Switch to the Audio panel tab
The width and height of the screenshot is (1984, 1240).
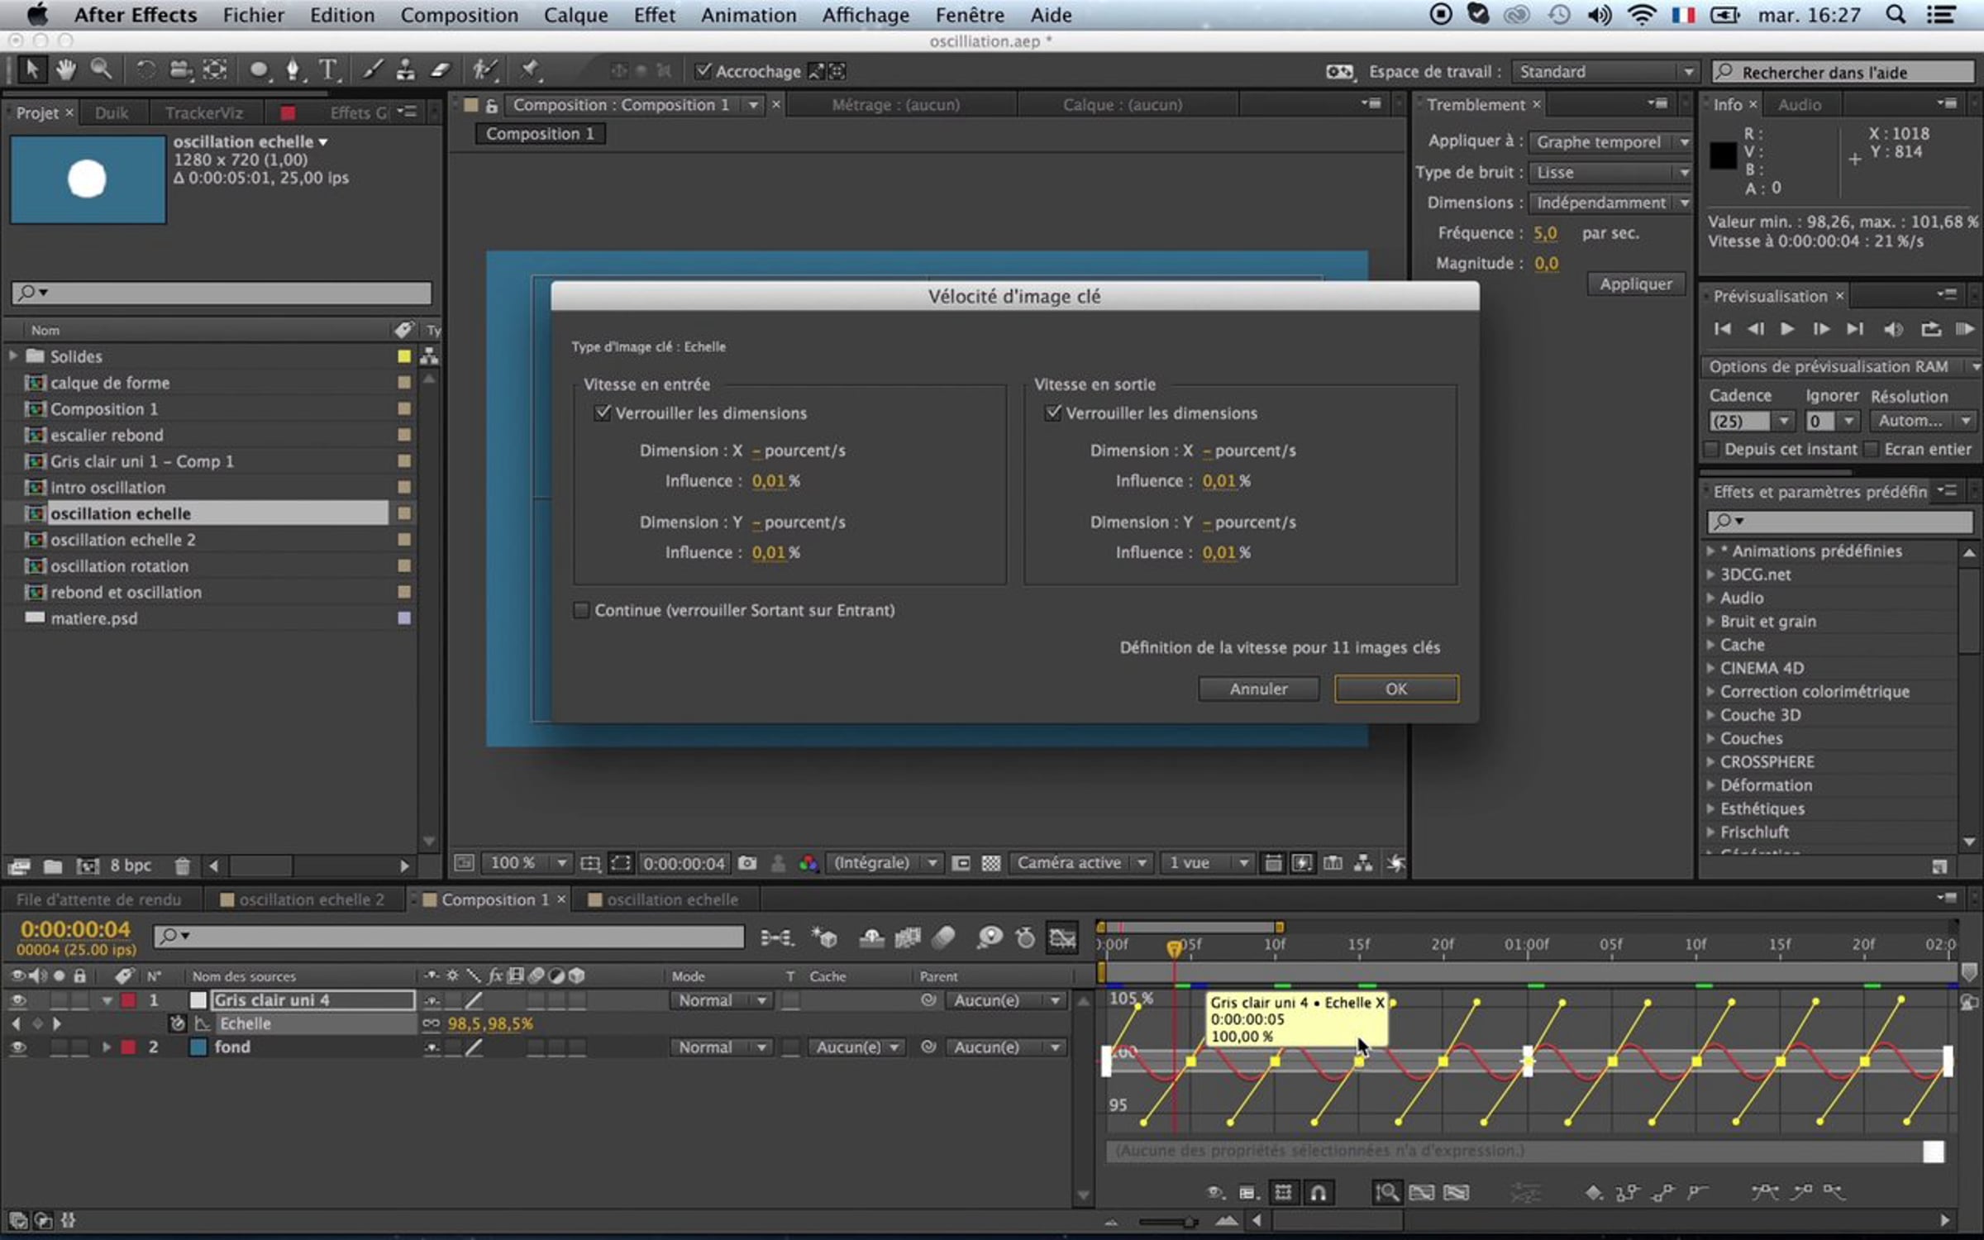[1799, 105]
